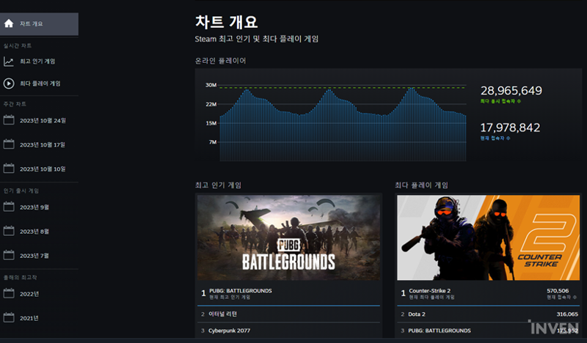587x343 pixels.
Task: Click the home icon beside 차트 개요
Action: coord(9,23)
